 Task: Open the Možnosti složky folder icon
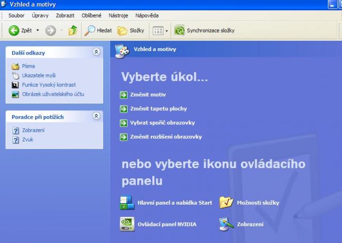coord(226,203)
